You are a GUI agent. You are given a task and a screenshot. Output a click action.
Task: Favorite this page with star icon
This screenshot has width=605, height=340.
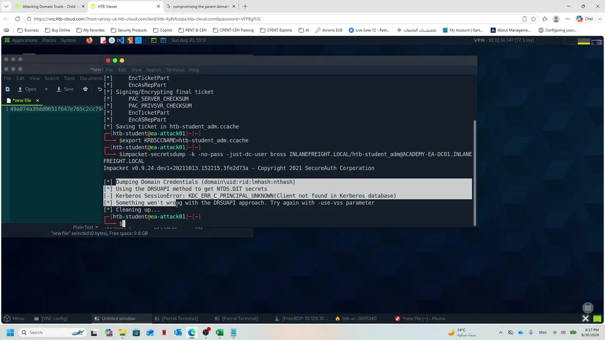click(x=534, y=19)
